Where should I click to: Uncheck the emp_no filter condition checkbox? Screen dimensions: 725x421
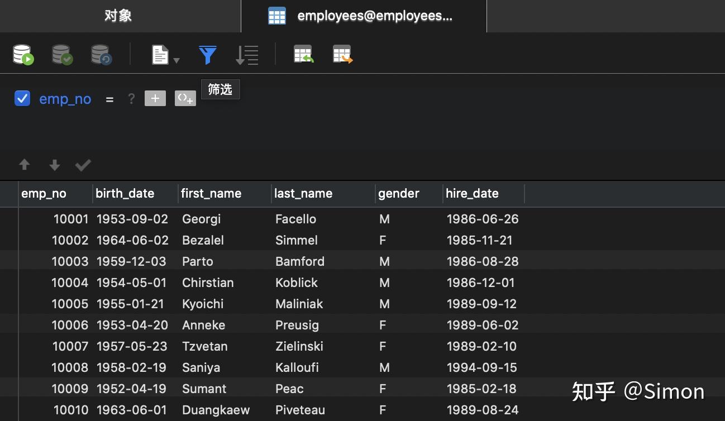point(22,99)
